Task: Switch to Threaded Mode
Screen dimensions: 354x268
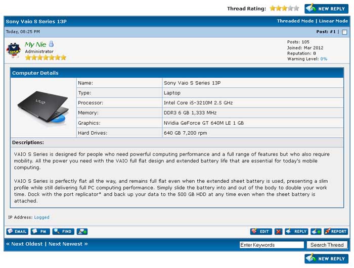Action: coord(295,21)
